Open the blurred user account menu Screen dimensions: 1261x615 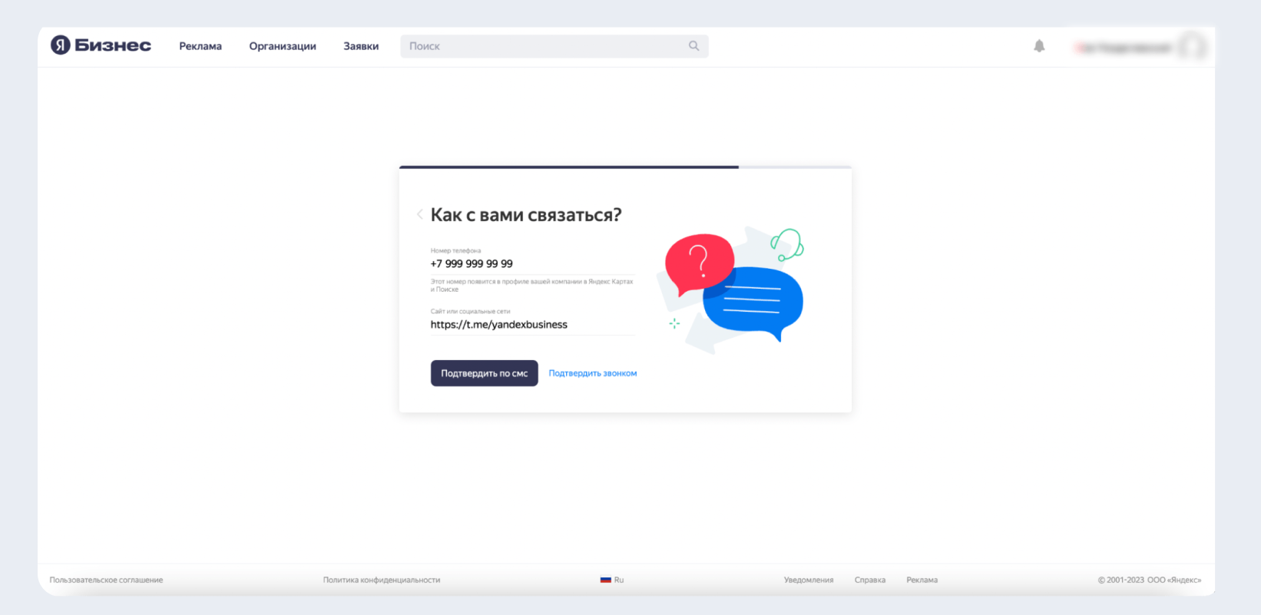(1140, 47)
